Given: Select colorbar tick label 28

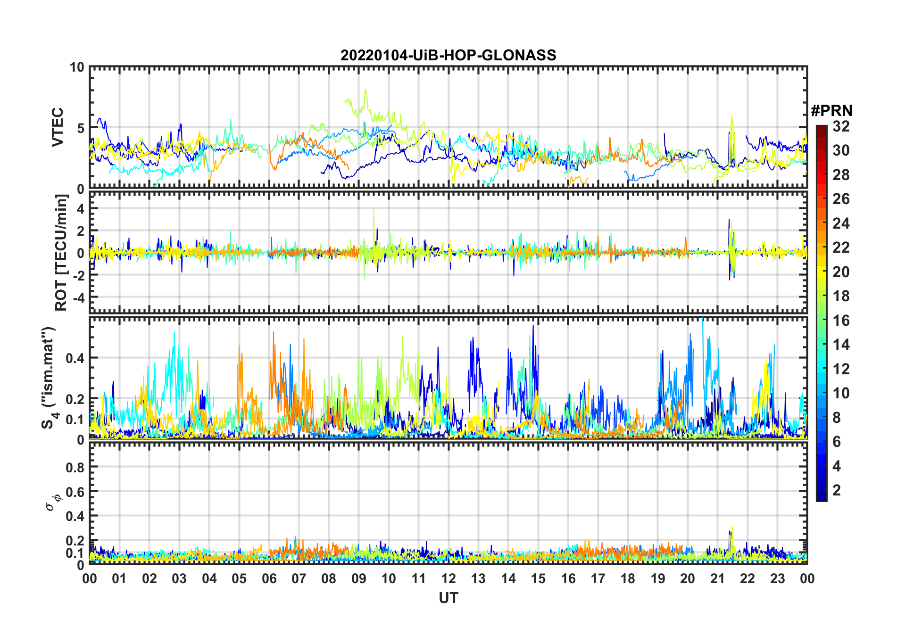Looking at the screenshot, I should point(841,175).
